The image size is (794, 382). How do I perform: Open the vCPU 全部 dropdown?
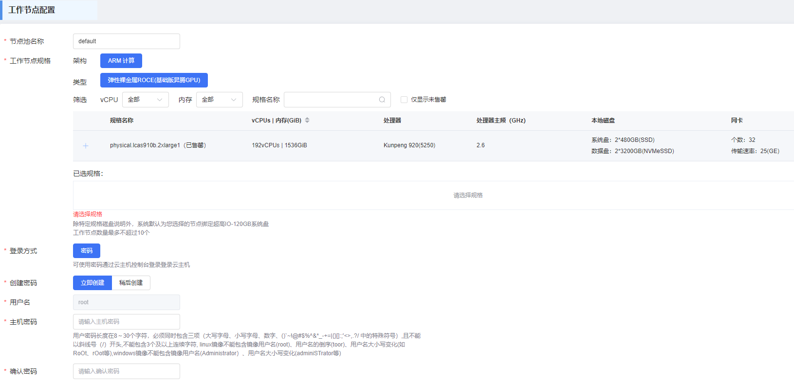point(146,100)
